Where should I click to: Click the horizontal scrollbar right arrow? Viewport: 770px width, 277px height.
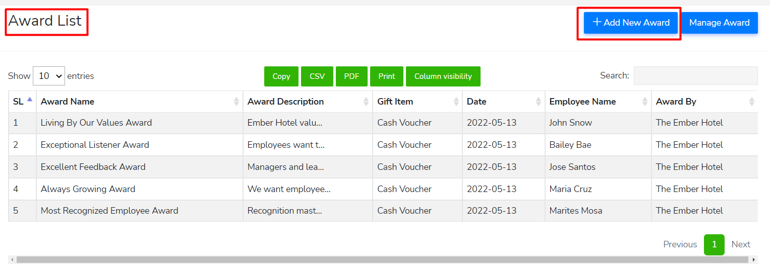click(x=754, y=260)
